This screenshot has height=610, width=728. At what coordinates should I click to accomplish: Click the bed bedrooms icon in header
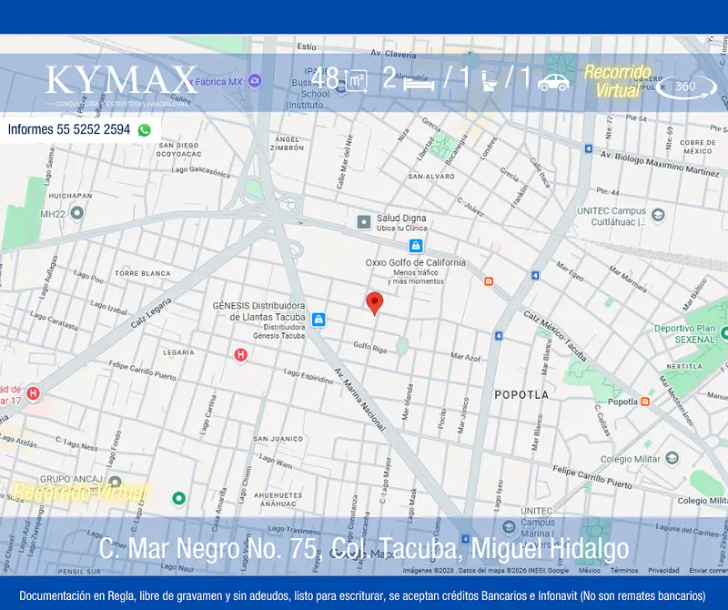click(x=419, y=84)
